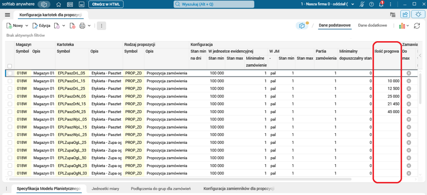Switch to Dane dodatkowe tab
427x195 pixels.
[x=373, y=25]
